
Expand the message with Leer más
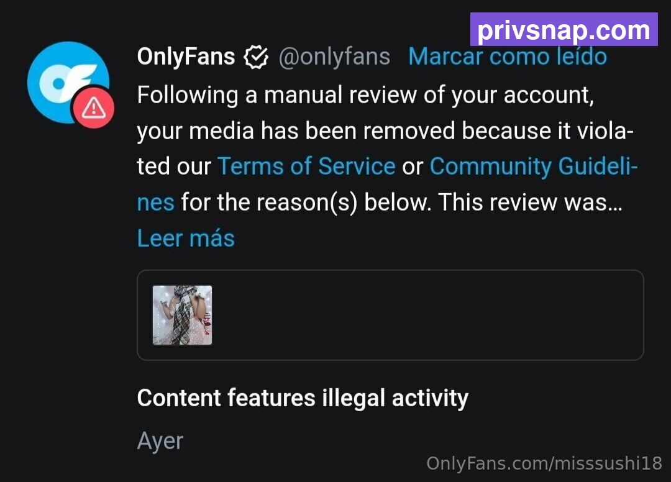[x=186, y=238]
